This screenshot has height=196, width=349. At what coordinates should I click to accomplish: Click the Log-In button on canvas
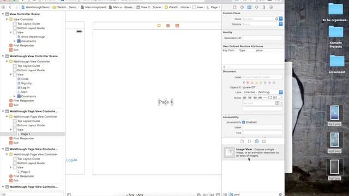pyautogui.click(x=71, y=160)
